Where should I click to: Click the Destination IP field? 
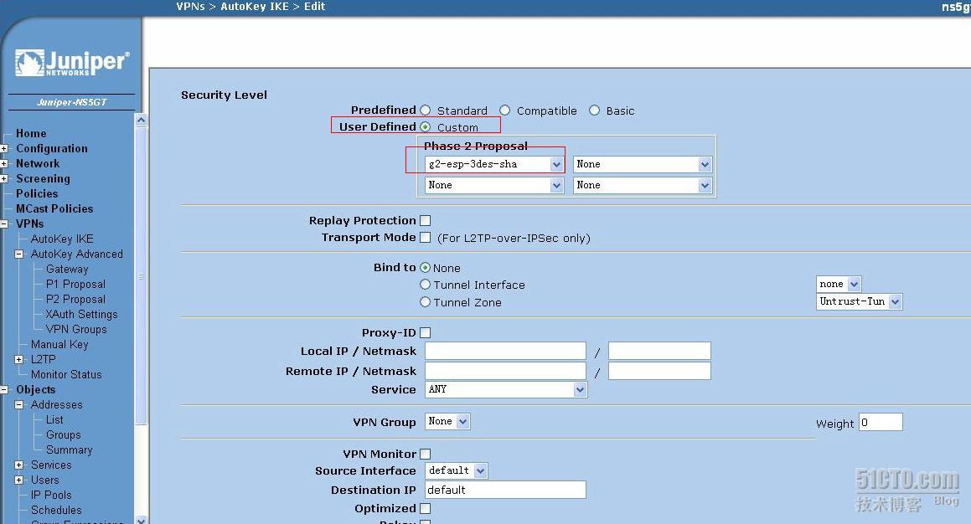(x=505, y=490)
